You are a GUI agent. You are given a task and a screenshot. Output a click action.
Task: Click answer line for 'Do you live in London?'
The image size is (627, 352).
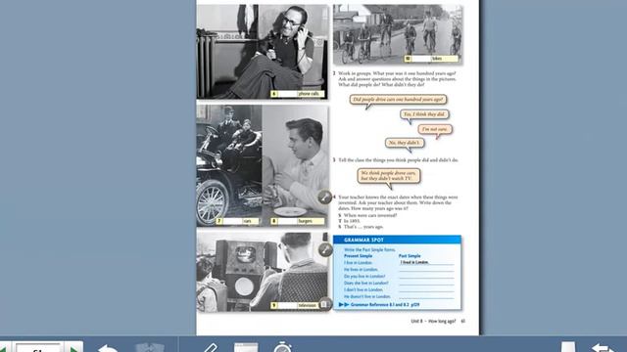(x=426, y=276)
